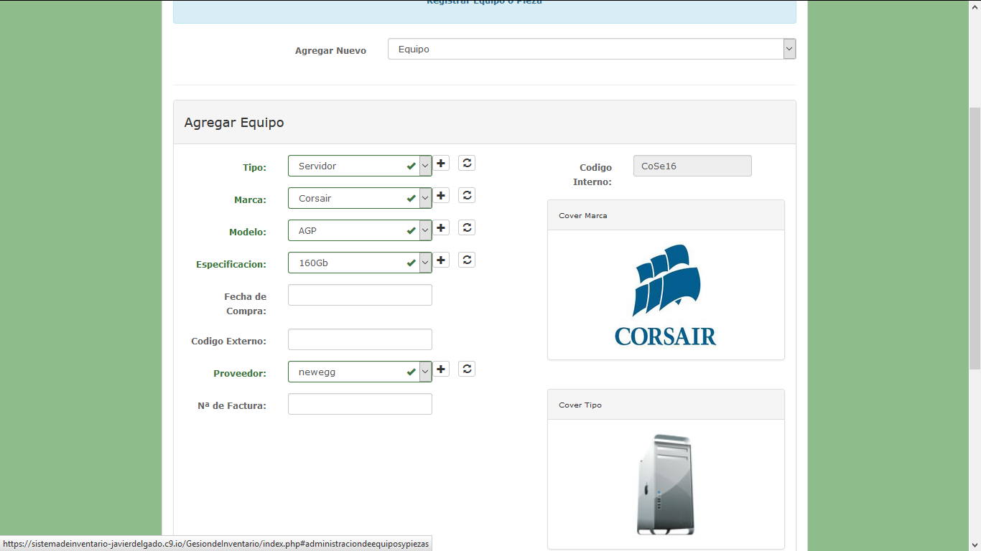The width and height of the screenshot is (981, 551).
Task: Click the Modelo field label
Action: pos(248,232)
